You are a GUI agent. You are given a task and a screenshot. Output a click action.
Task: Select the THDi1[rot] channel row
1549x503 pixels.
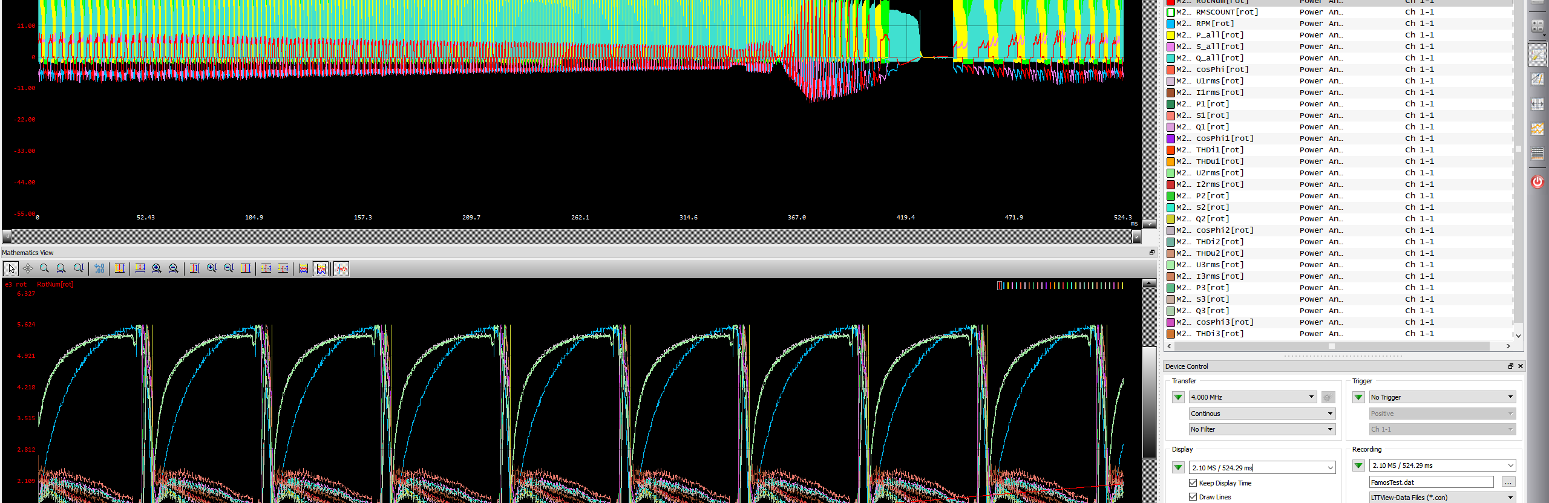(x=1219, y=150)
